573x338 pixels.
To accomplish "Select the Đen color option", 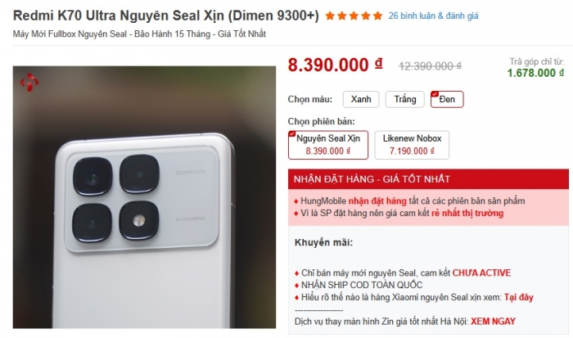I will (447, 99).
